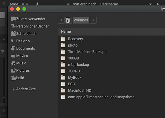The width and height of the screenshot is (165, 118).
Task: Open Movies sidebar location
Action: 19,56
